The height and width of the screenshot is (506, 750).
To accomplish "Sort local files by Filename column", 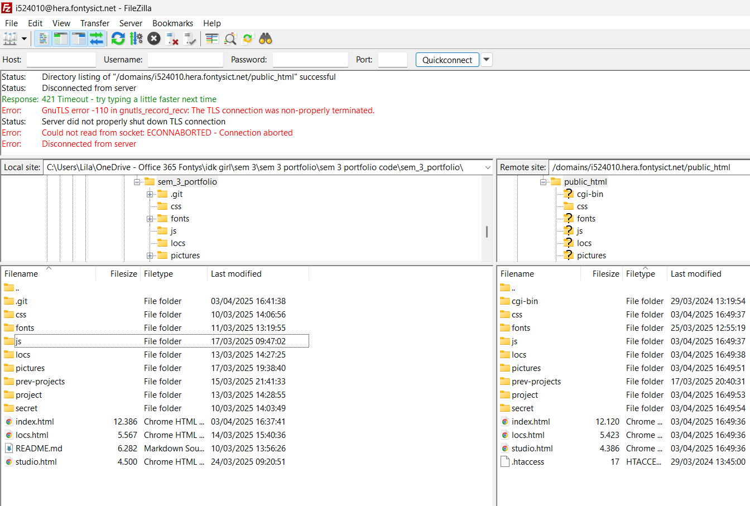I will [x=49, y=274].
